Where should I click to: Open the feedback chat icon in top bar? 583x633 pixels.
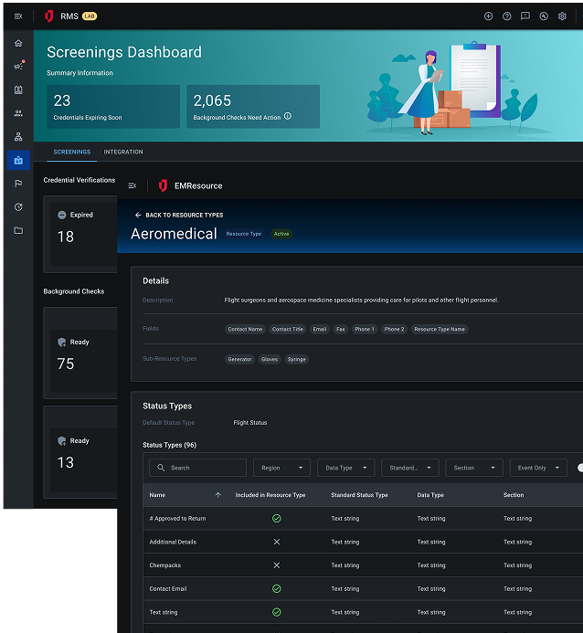(x=525, y=16)
